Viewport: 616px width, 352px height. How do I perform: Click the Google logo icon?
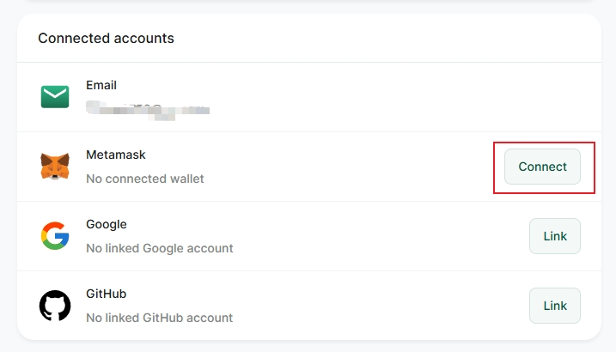[55, 235]
